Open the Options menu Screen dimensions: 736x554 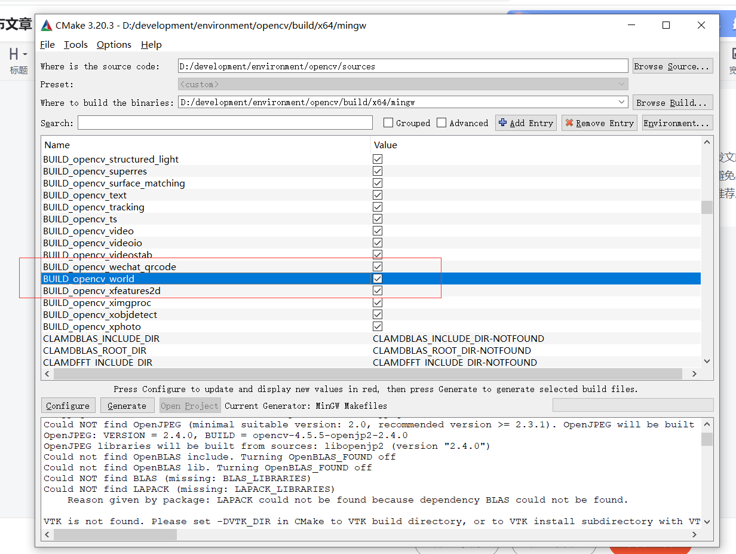[114, 44]
